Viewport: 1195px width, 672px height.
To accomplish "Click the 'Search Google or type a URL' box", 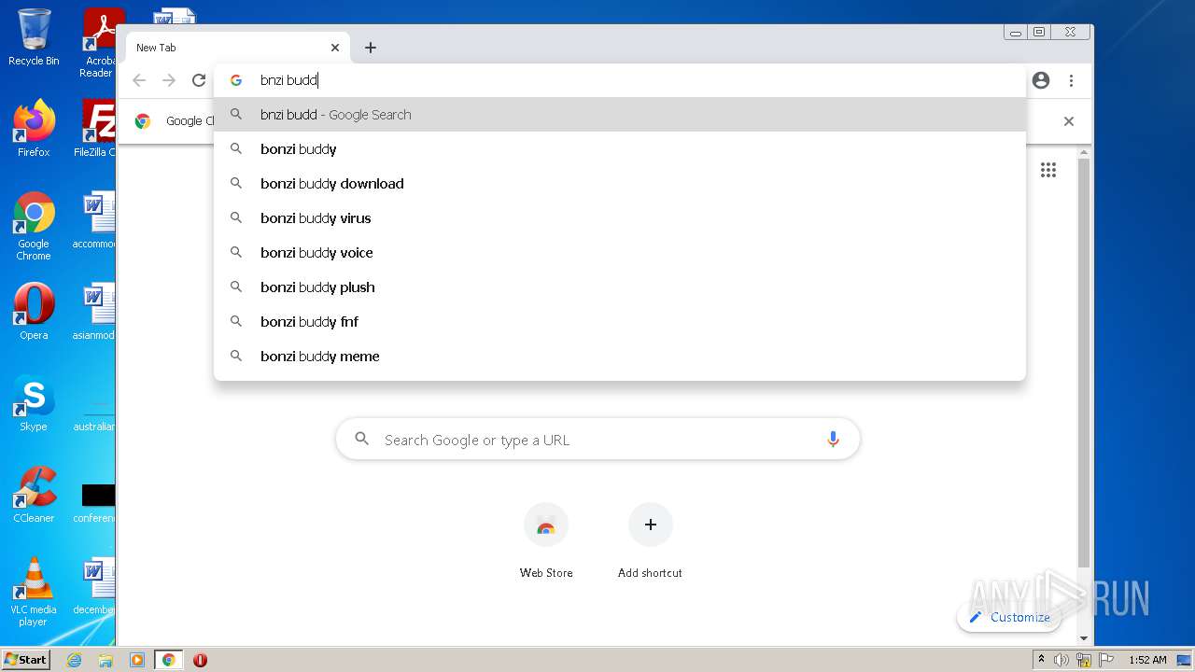I will (597, 440).
